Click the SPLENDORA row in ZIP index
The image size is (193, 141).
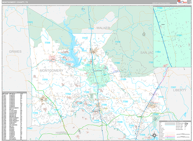pyautogui.click(x=13, y=125)
